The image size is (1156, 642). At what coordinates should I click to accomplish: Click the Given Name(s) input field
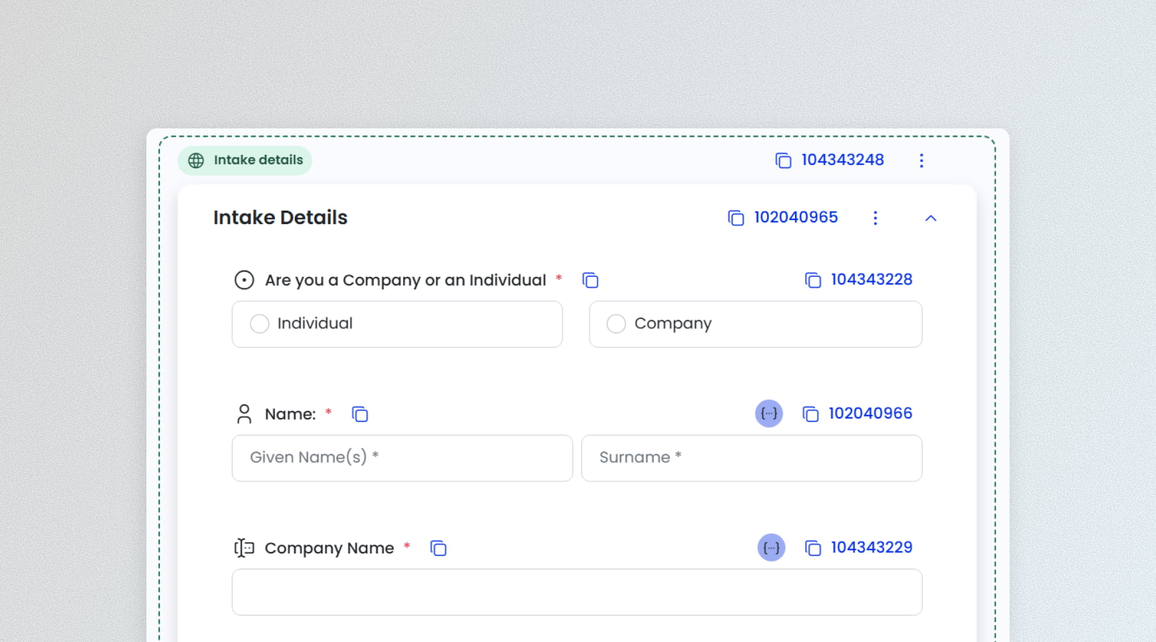pyautogui.click(x=402, y=458)
